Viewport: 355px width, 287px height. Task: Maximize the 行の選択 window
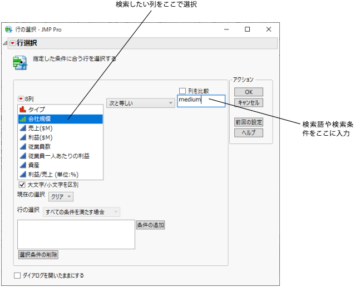(248, 29)
